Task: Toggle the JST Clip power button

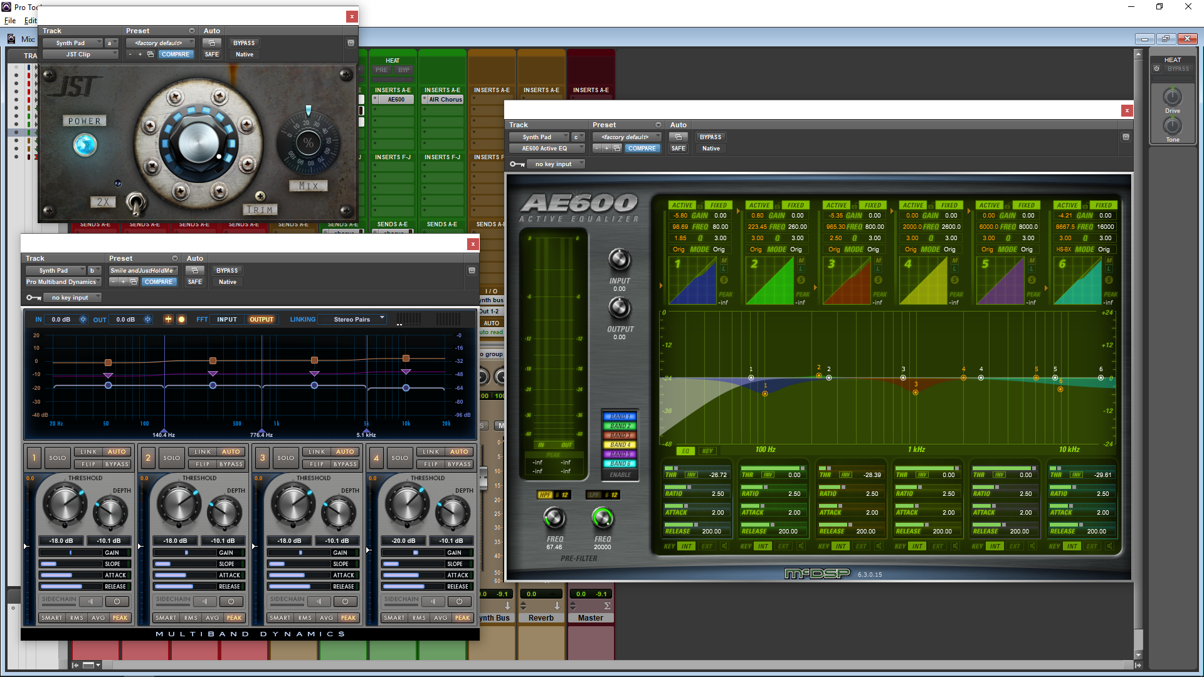Action: [x=85, y=145]
